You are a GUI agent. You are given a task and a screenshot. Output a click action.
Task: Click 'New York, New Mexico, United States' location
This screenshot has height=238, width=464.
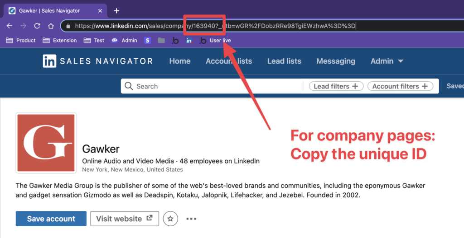coord(132,169)
